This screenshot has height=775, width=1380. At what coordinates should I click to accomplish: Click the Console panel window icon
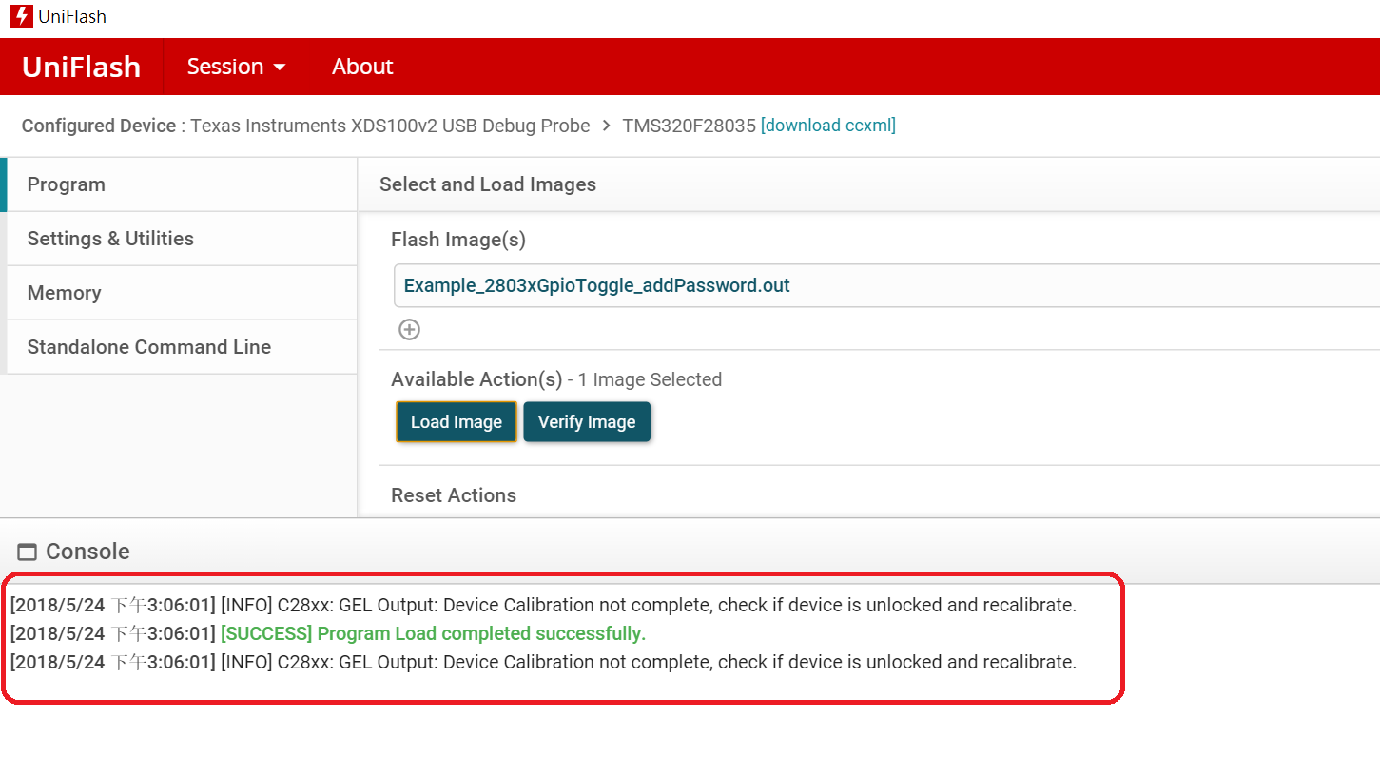point(28,552)
